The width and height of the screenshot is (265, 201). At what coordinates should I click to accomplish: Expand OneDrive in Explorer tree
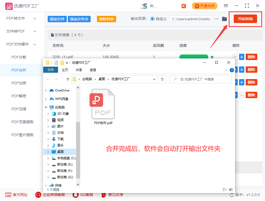[46, 90]
